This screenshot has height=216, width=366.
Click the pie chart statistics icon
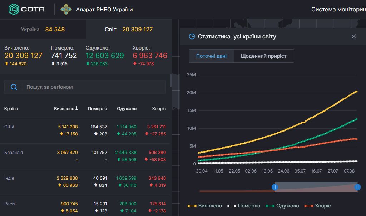pos(192,36)
